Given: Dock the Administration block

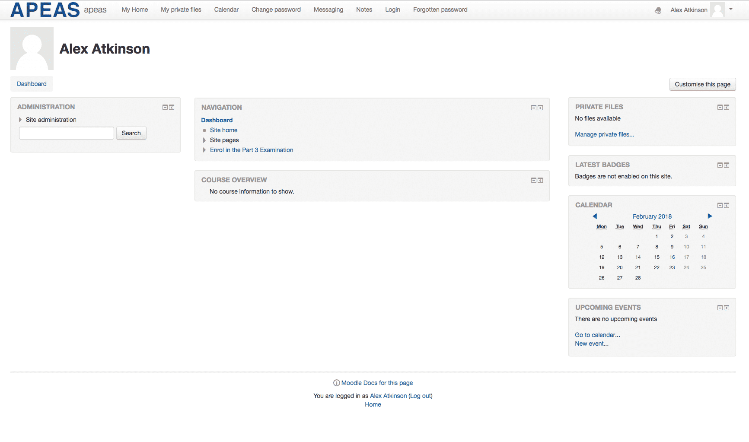Looking at the screenshot, I should [172, 107].
